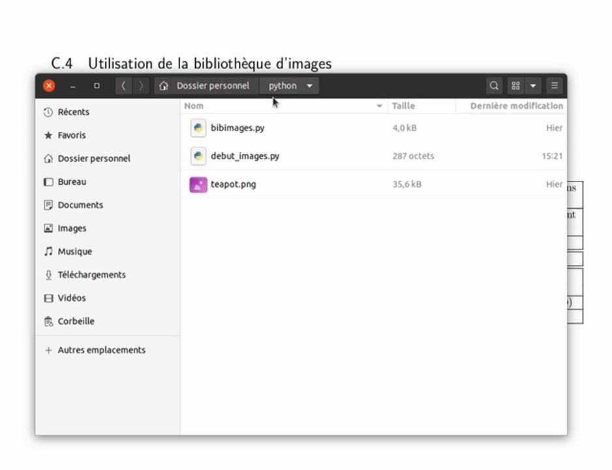Sort by Dernière modification column

516,106
